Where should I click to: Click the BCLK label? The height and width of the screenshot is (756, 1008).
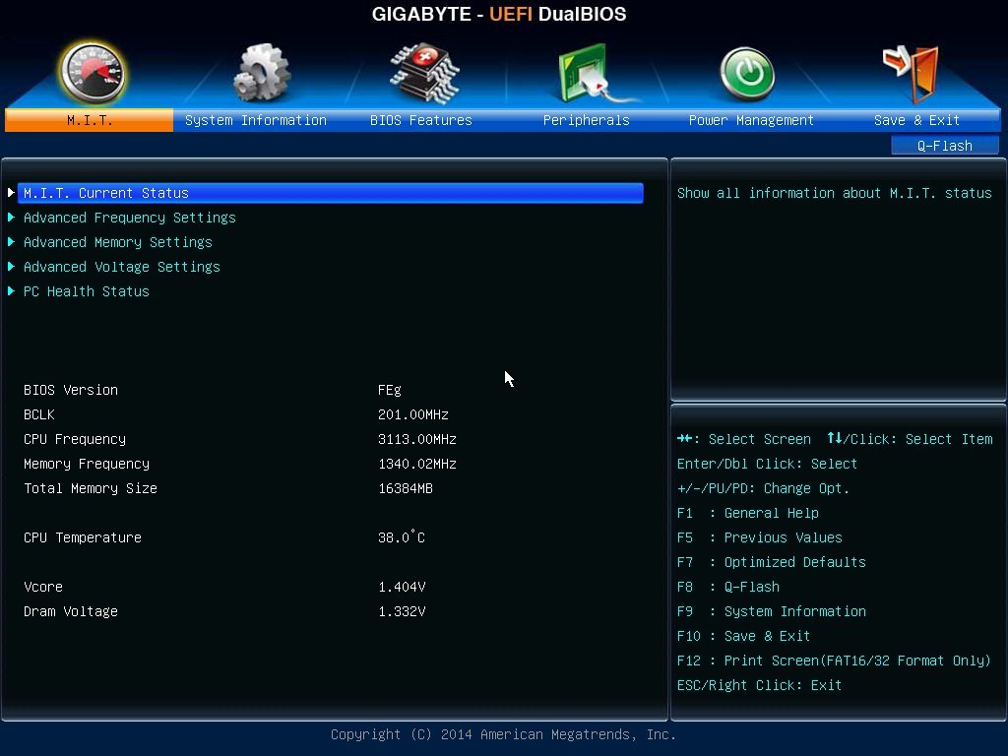click(x=39, y=414)
